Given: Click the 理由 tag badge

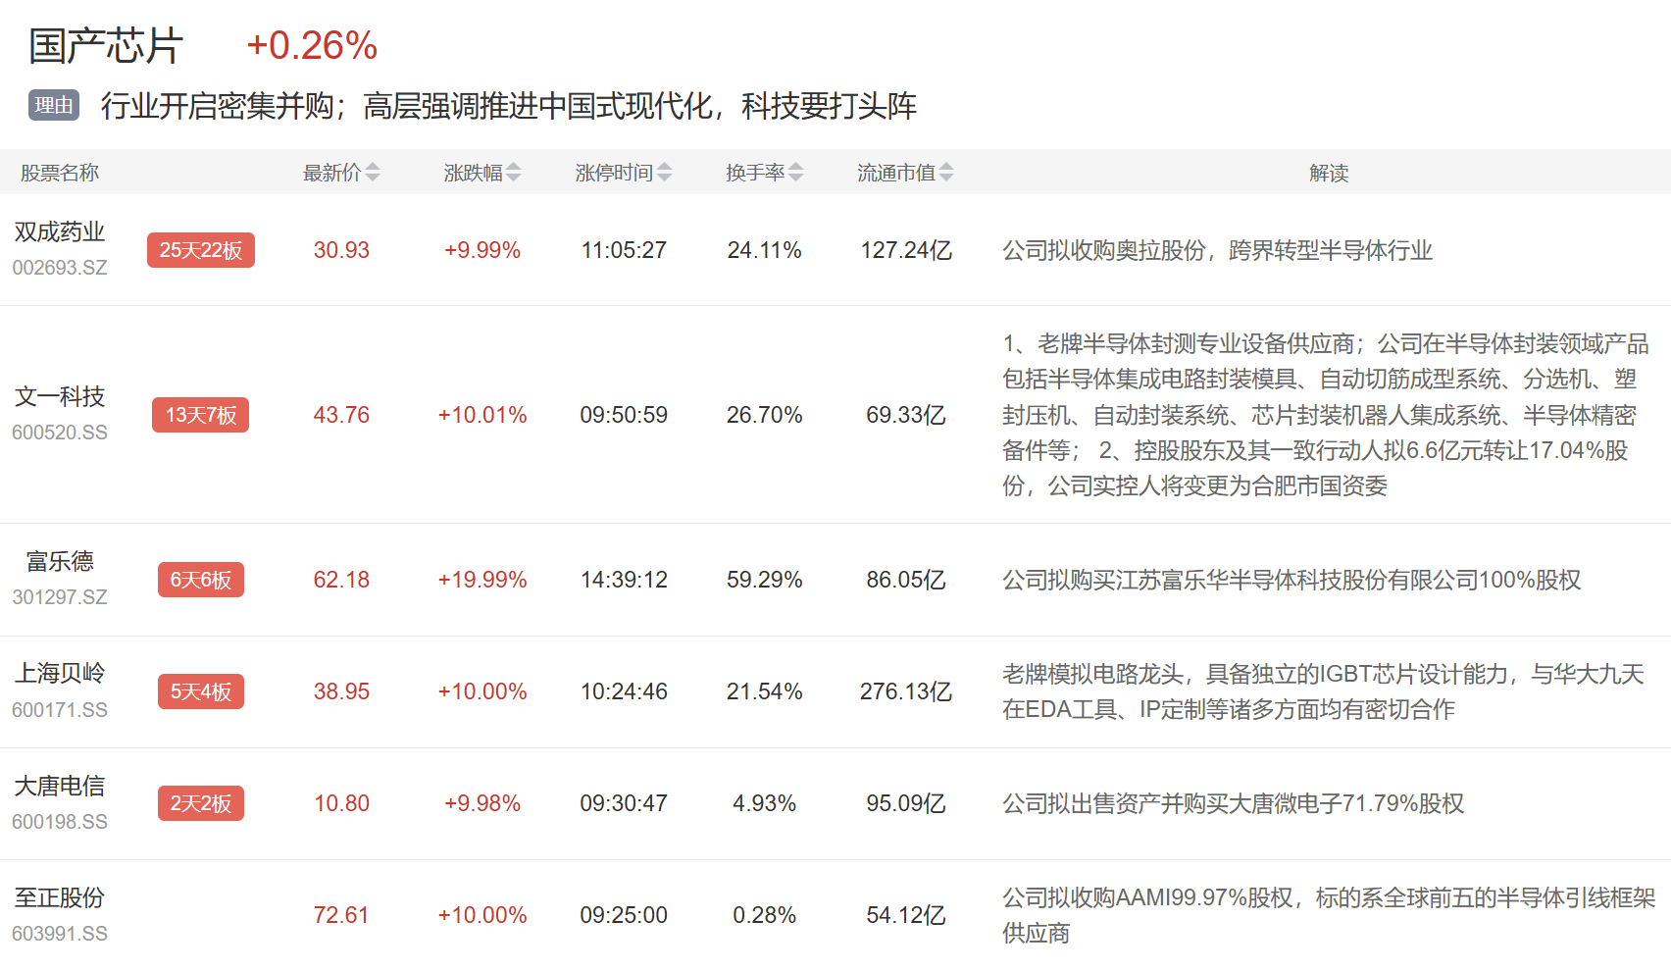Looking at the screenshot, I should click(54, 105).
